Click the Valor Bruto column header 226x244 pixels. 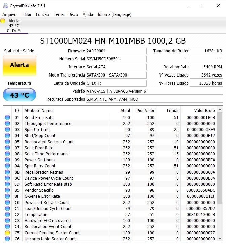(198, 111)
